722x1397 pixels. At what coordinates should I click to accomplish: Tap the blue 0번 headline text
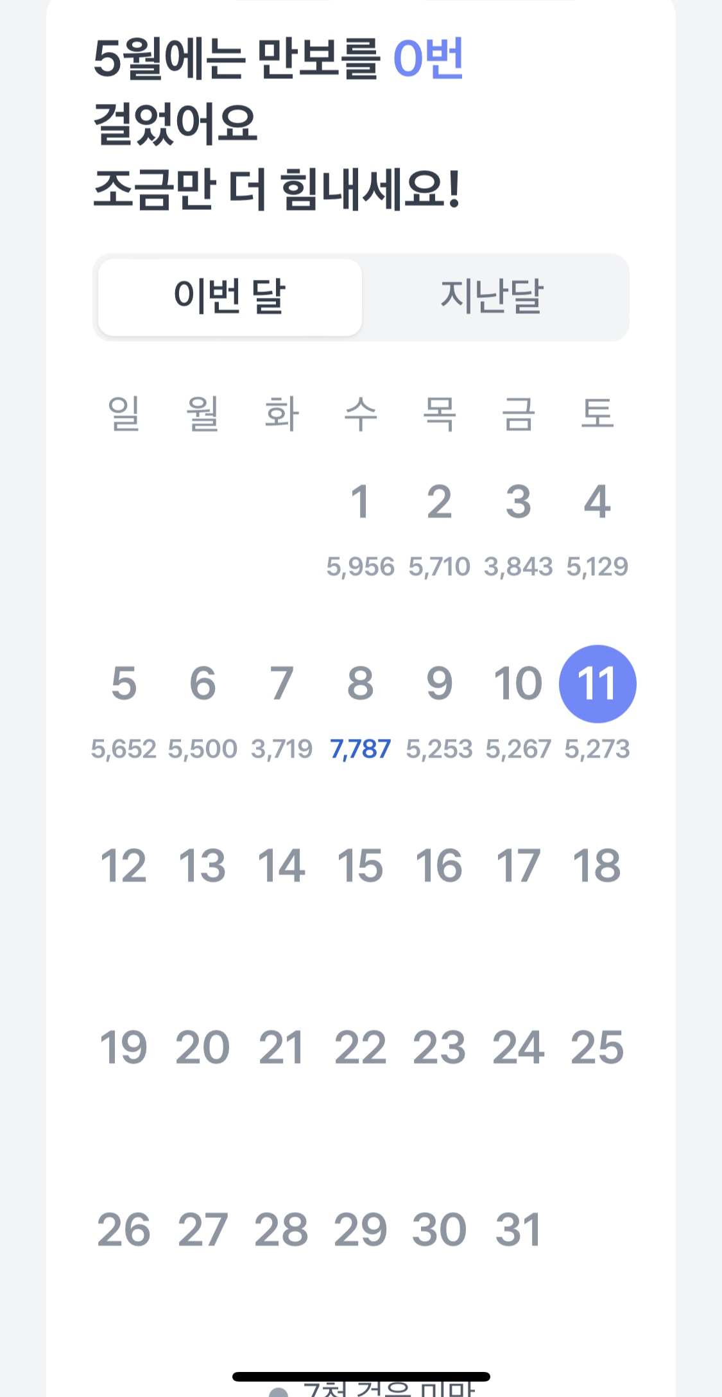[x=428, y=59]
